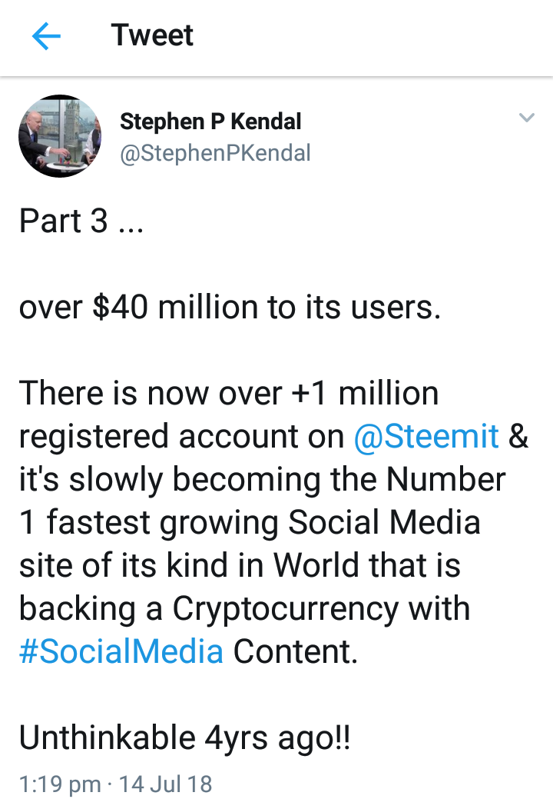Click the word 'Cryptocurrency' in the tweet
The image size is (553, 809).
[x=285, y=609]
